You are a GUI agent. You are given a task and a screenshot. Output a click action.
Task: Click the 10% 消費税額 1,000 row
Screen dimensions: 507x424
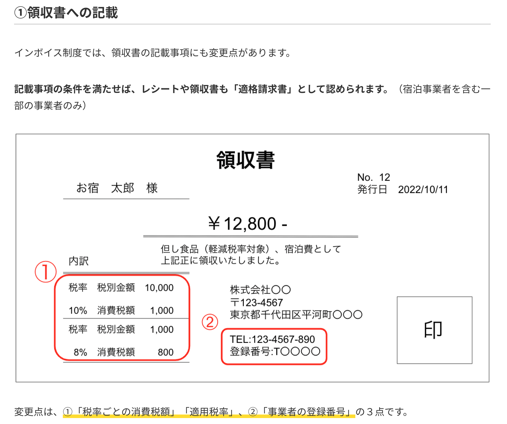pos(121,310)
